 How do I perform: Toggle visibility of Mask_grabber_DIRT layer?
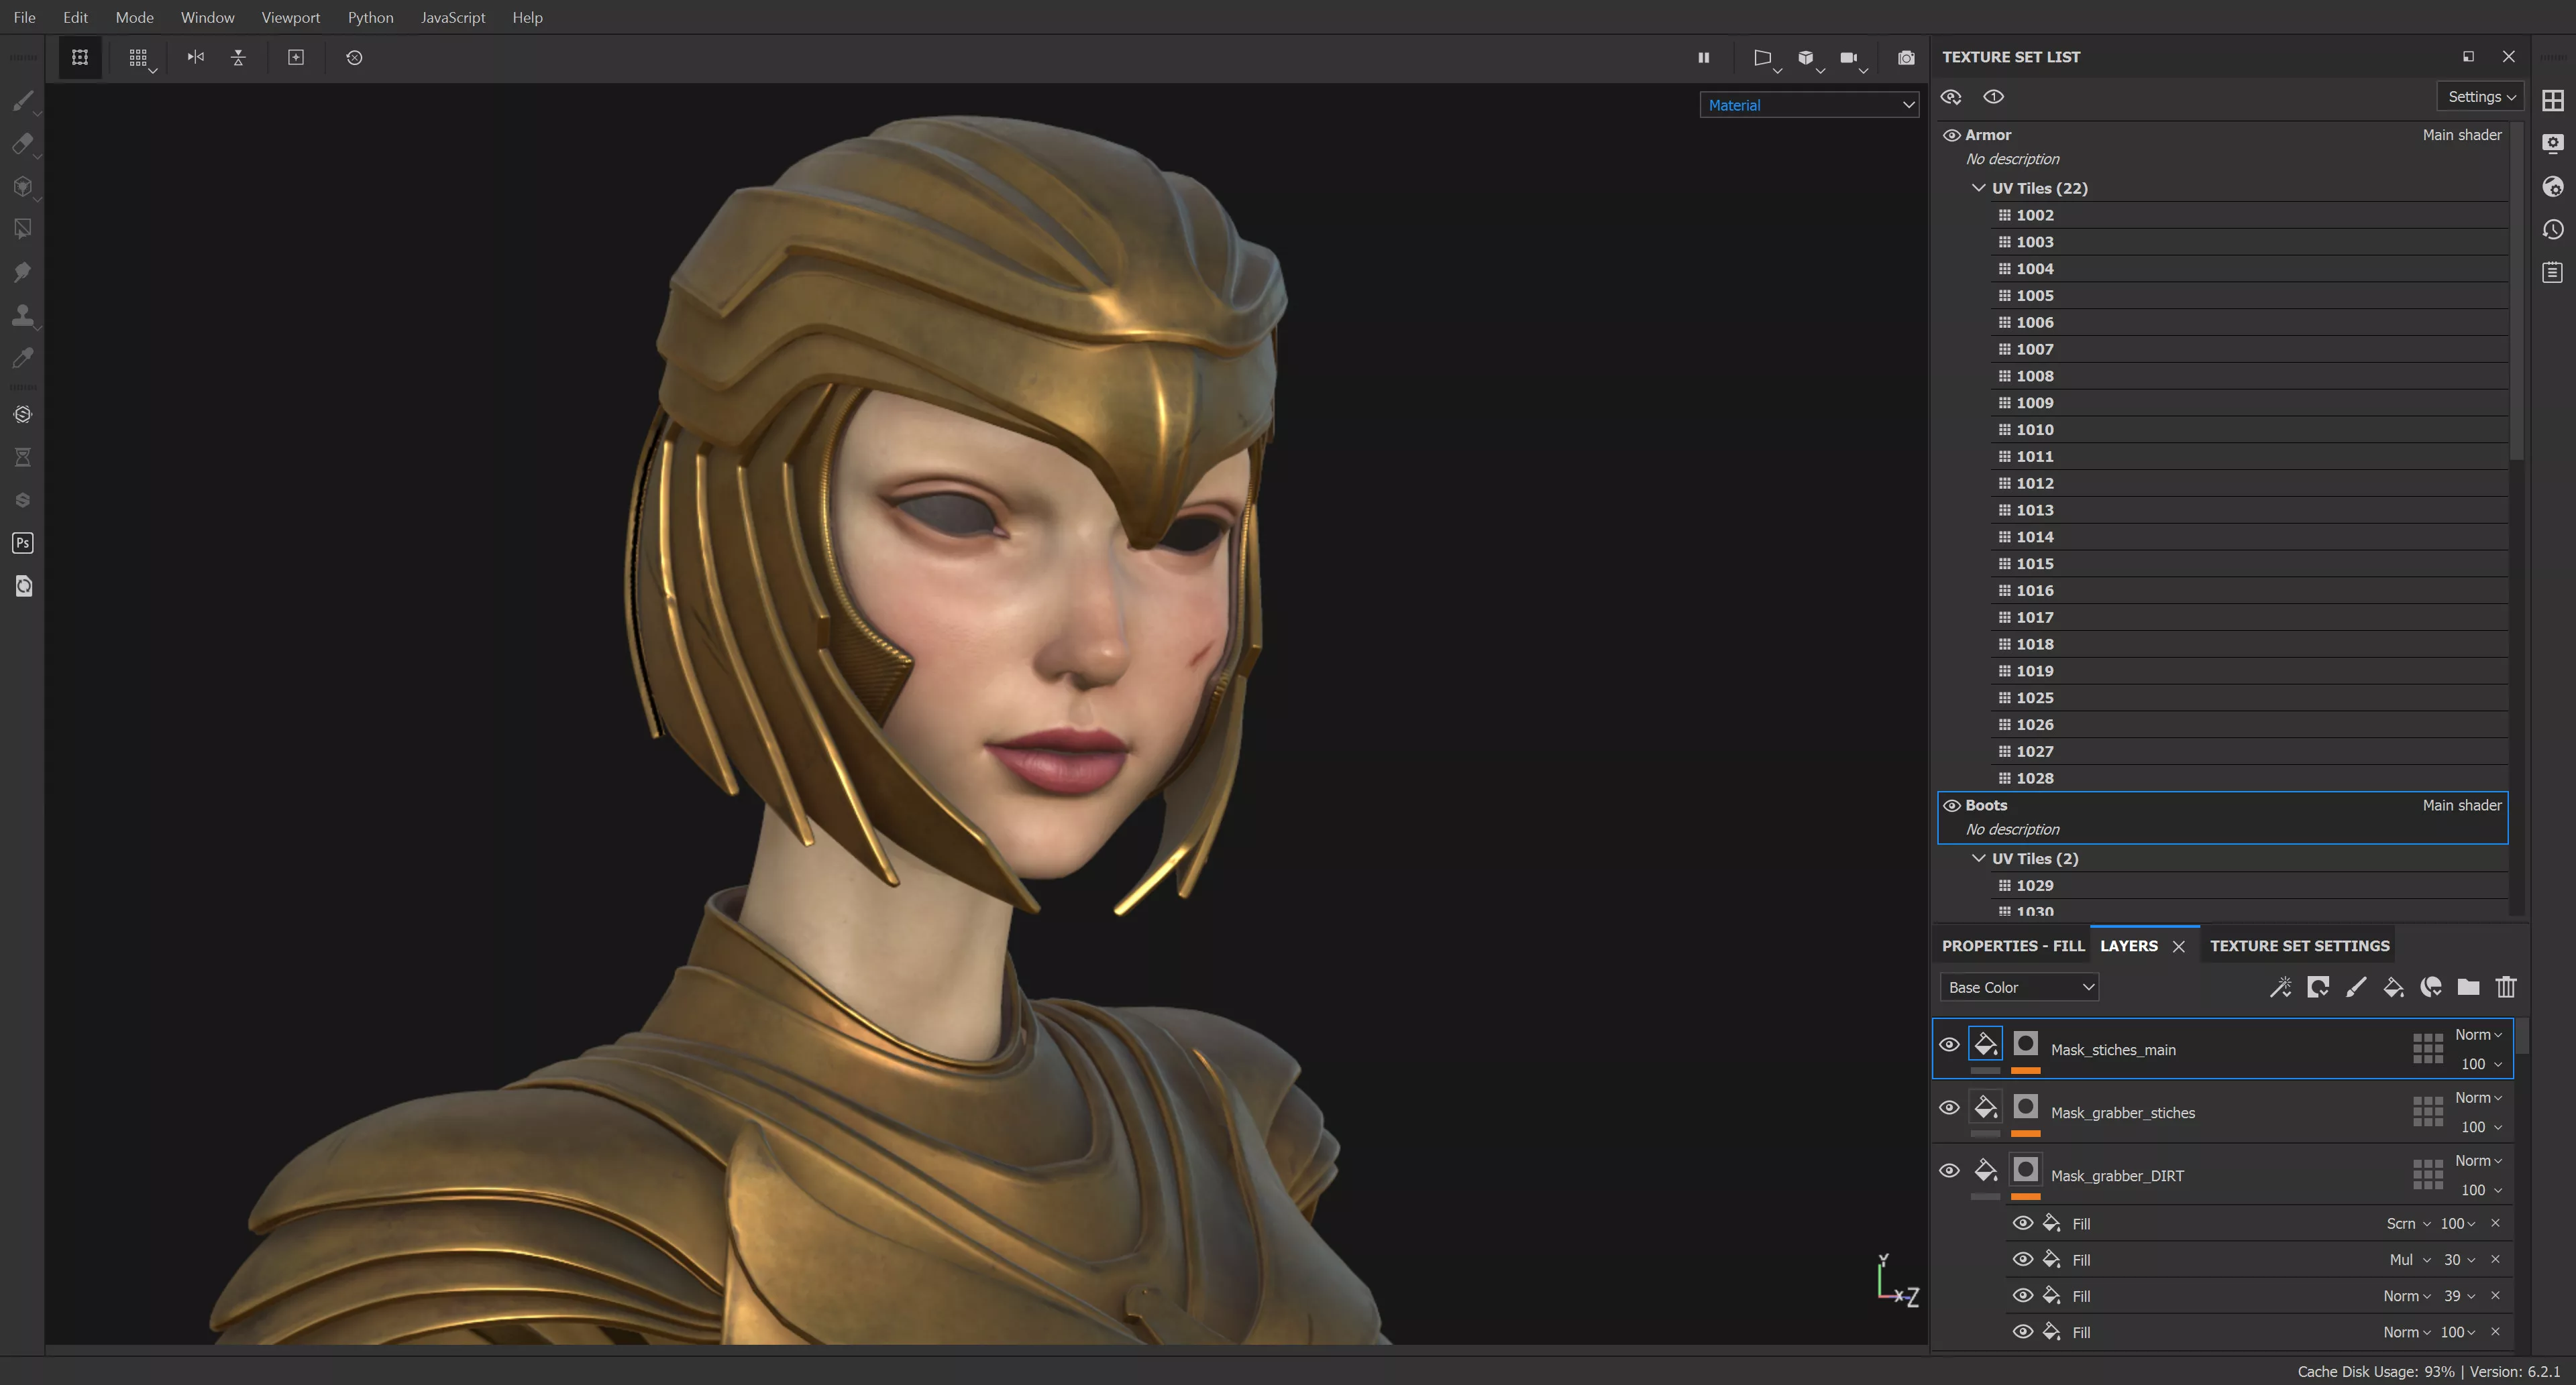tap(1949, 1170)
